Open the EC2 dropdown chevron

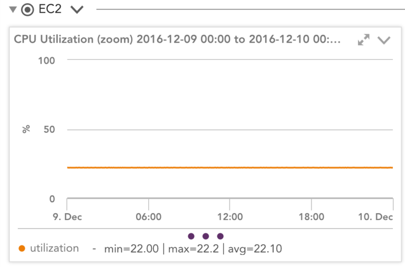77,9
